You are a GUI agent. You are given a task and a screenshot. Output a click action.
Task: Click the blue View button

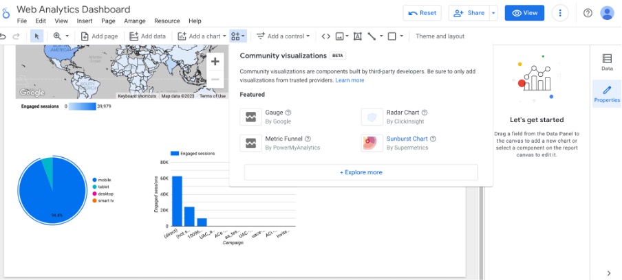click(x=524, y=12)
